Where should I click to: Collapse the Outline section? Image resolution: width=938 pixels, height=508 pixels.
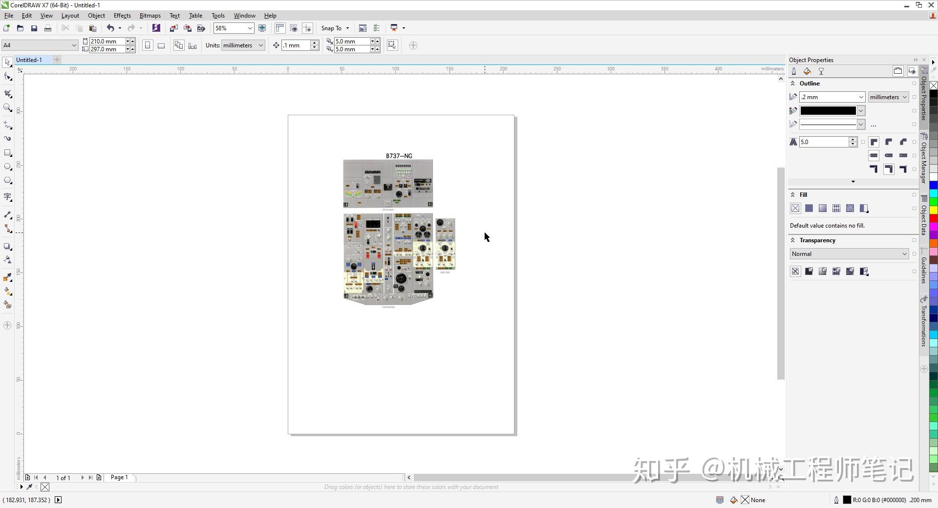click(793, 84)
